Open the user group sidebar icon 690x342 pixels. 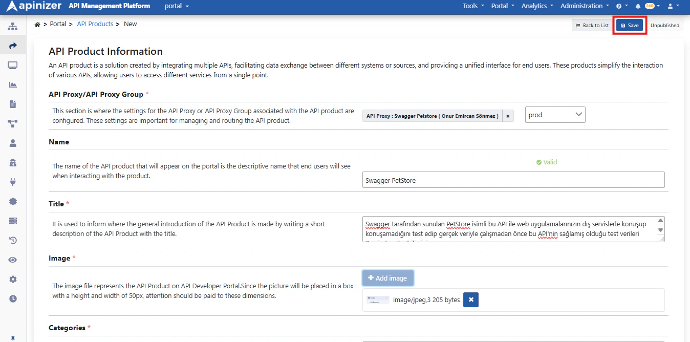(x=13, y=162)
